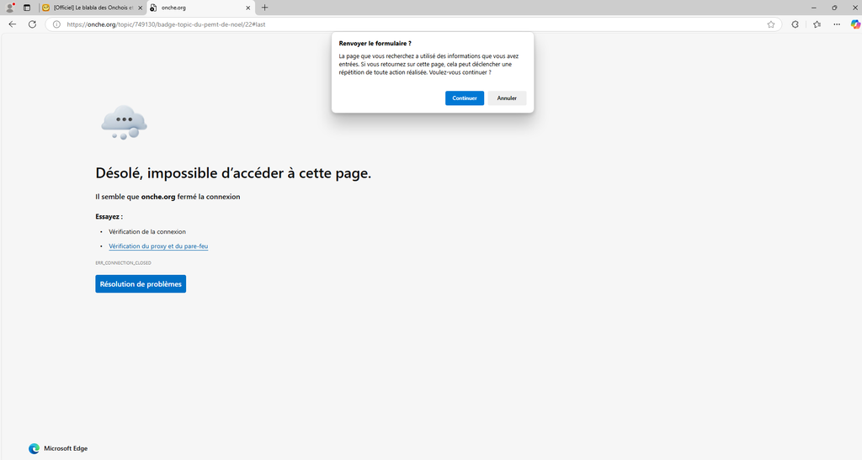Minimize the Edge window
This screenshot has width=862, height=460.
[814, 8]
